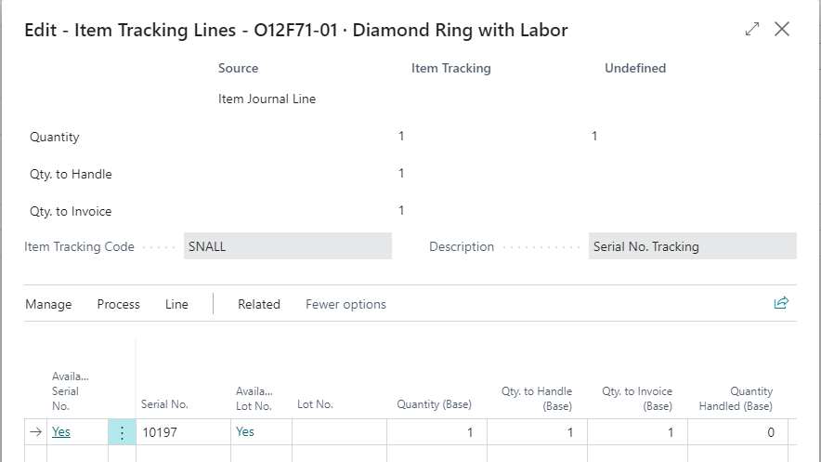Click the Serial No. column header

click(164, 404)
